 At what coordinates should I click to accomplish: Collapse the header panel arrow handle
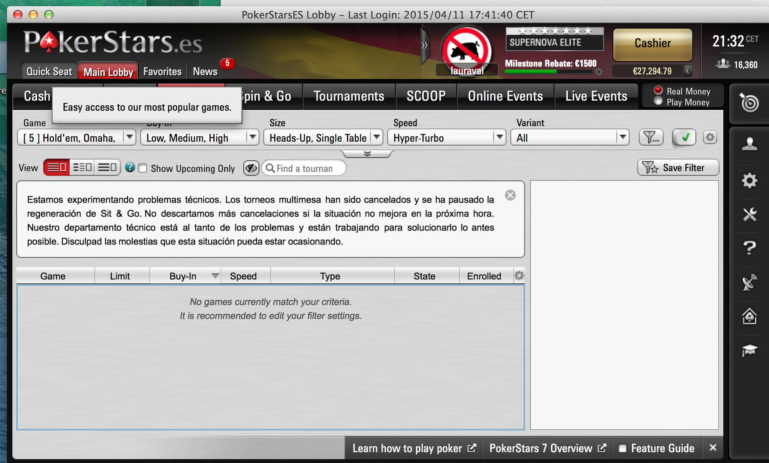point(425,46)
